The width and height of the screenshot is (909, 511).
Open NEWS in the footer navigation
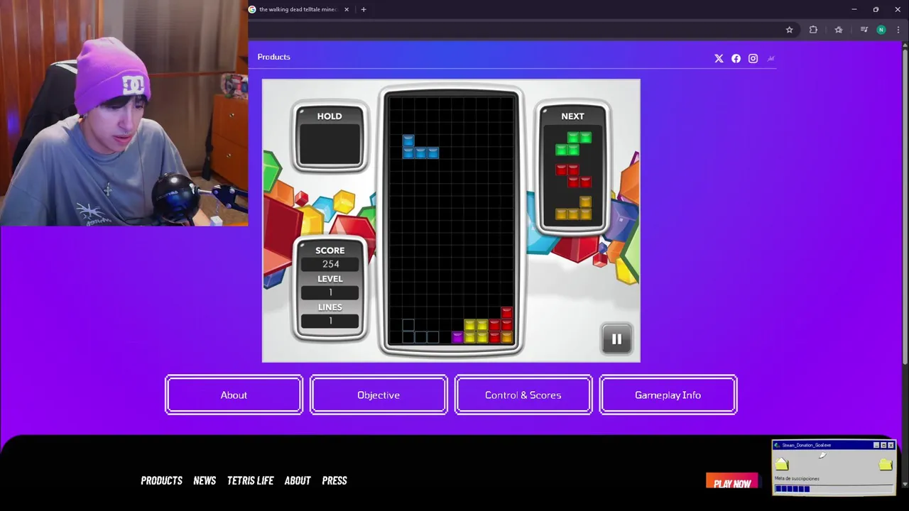[205, 480]
